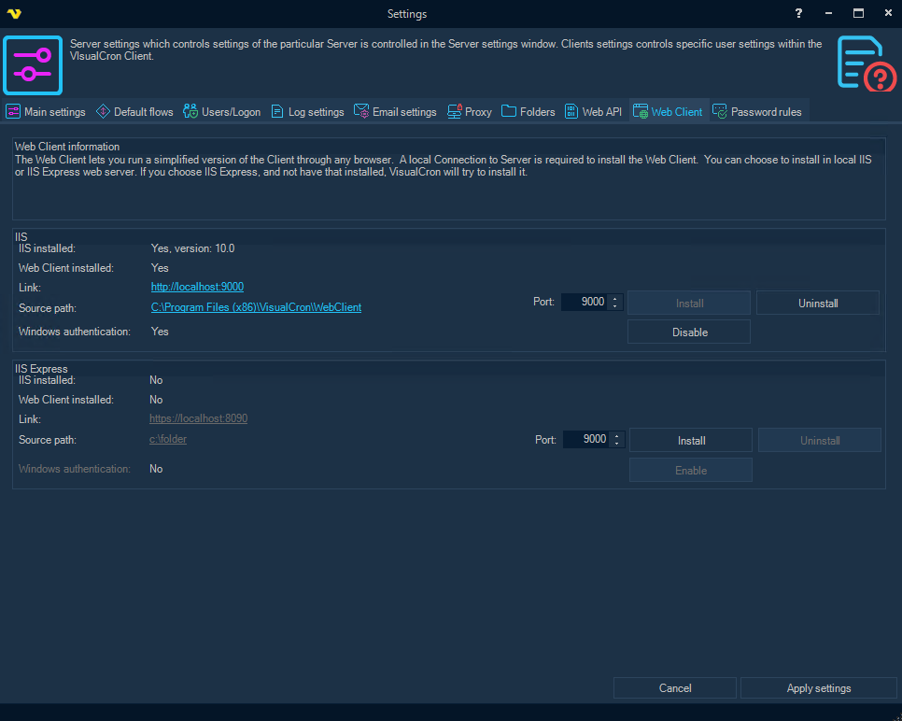This screenshot has height=721, width=902.
Task: Uninstall the IIS Web Client
Action: 817,303
